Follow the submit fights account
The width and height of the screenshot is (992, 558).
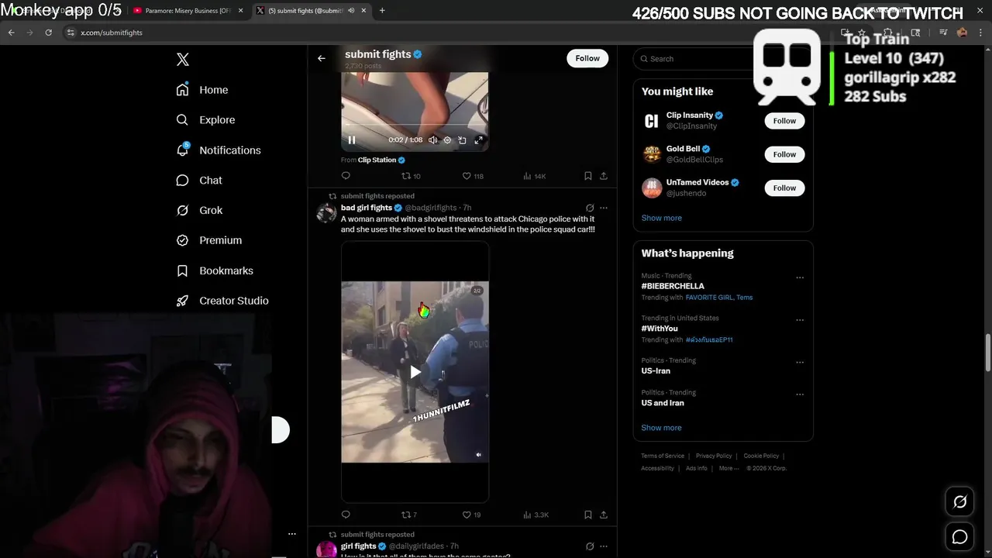click(587, 58)
